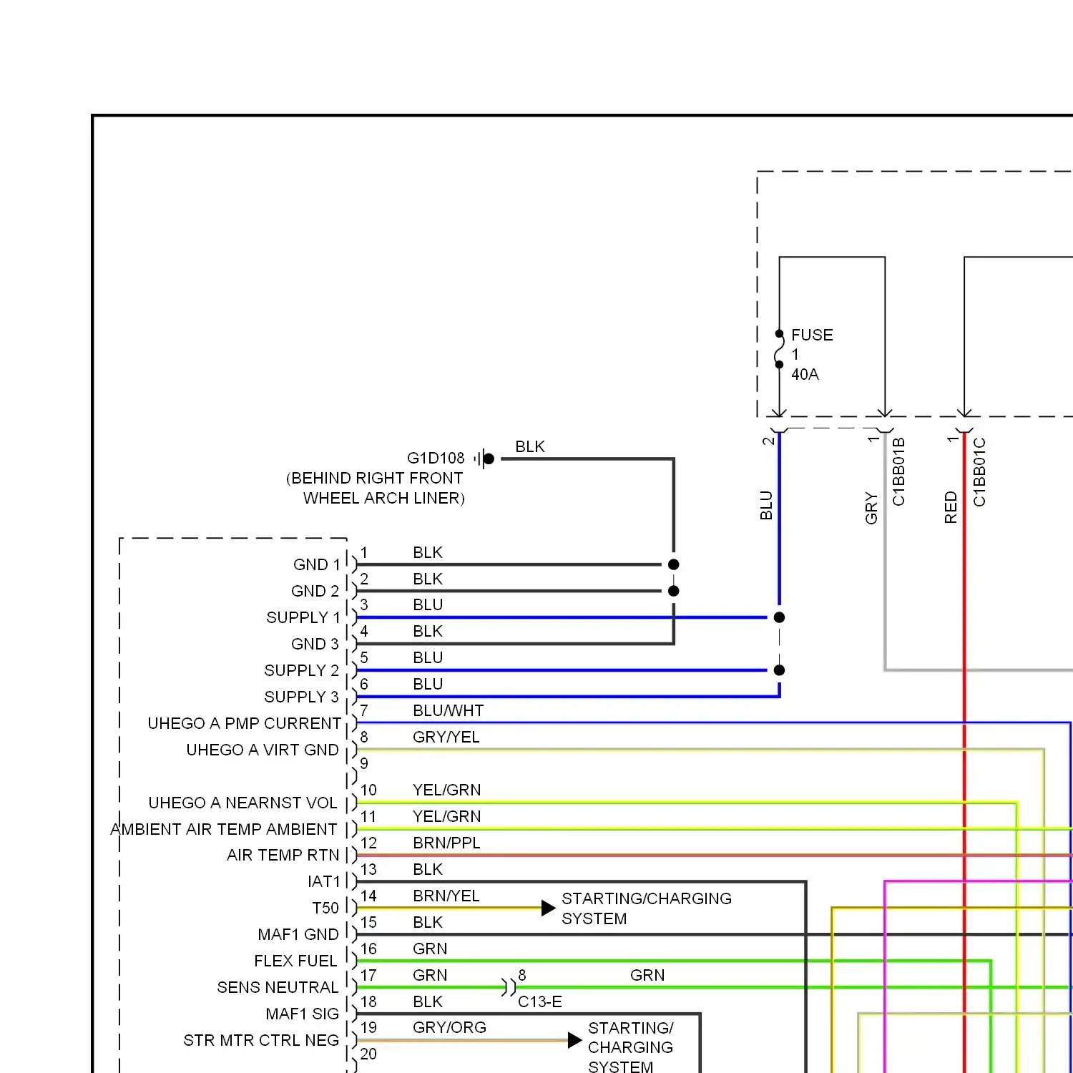Click the vertical BLU wire label

pyautogui.click(x=766, y=505)
